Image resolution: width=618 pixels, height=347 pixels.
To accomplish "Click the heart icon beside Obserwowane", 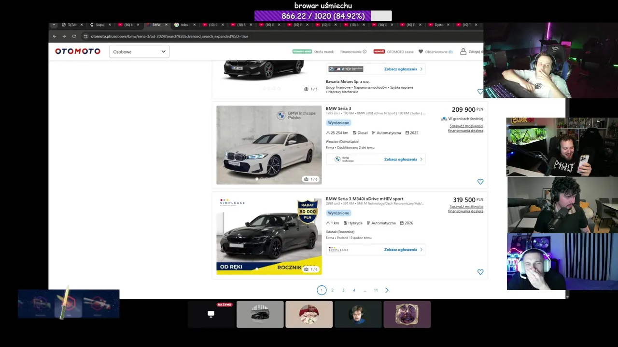I will [421, 52].
